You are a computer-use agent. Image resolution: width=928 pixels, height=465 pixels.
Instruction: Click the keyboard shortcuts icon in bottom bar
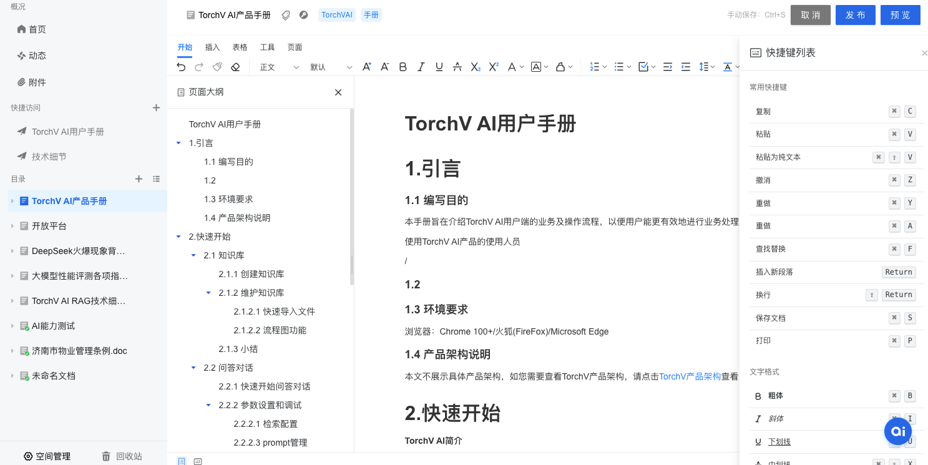[198, 461]
